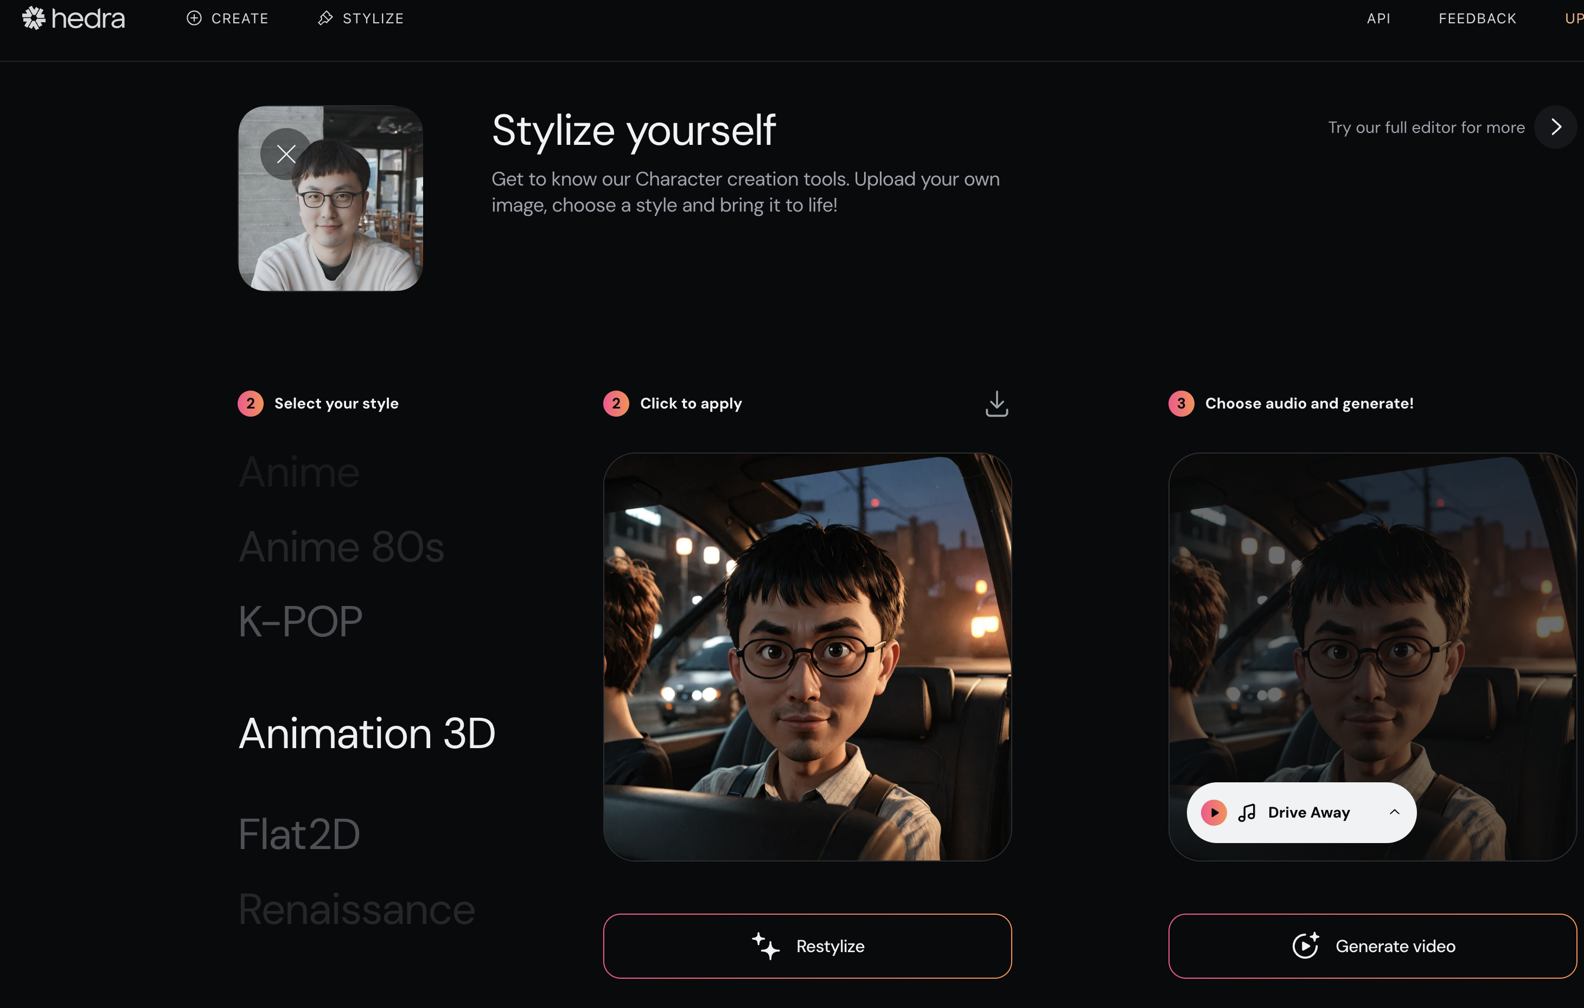Choose the Renaissance style
This screenshot has width=1584, height=1008.
[356, 909]
